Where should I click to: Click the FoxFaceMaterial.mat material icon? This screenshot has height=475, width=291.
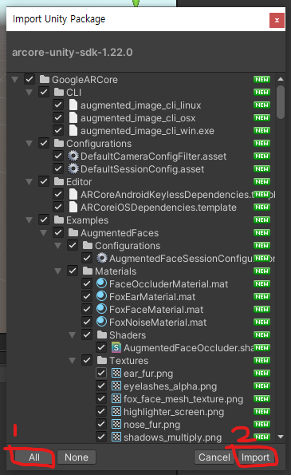[x=101, y=309]
